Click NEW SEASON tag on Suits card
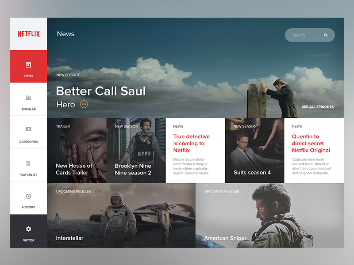This screenshot has height=265, width=354. (245, 126)
